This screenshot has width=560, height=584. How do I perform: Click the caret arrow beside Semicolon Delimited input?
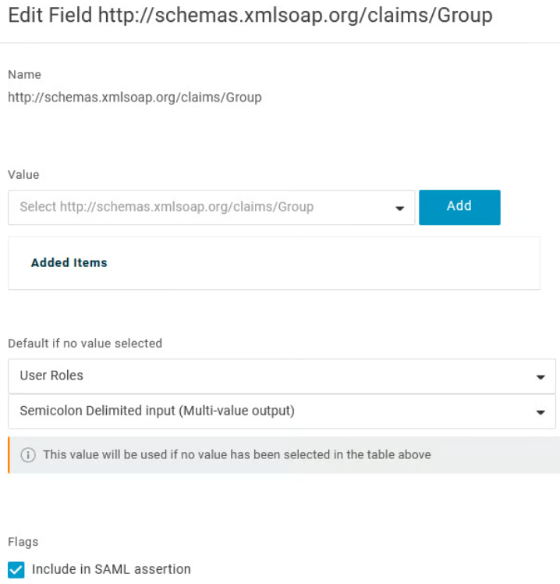click(x=541, y=412)
